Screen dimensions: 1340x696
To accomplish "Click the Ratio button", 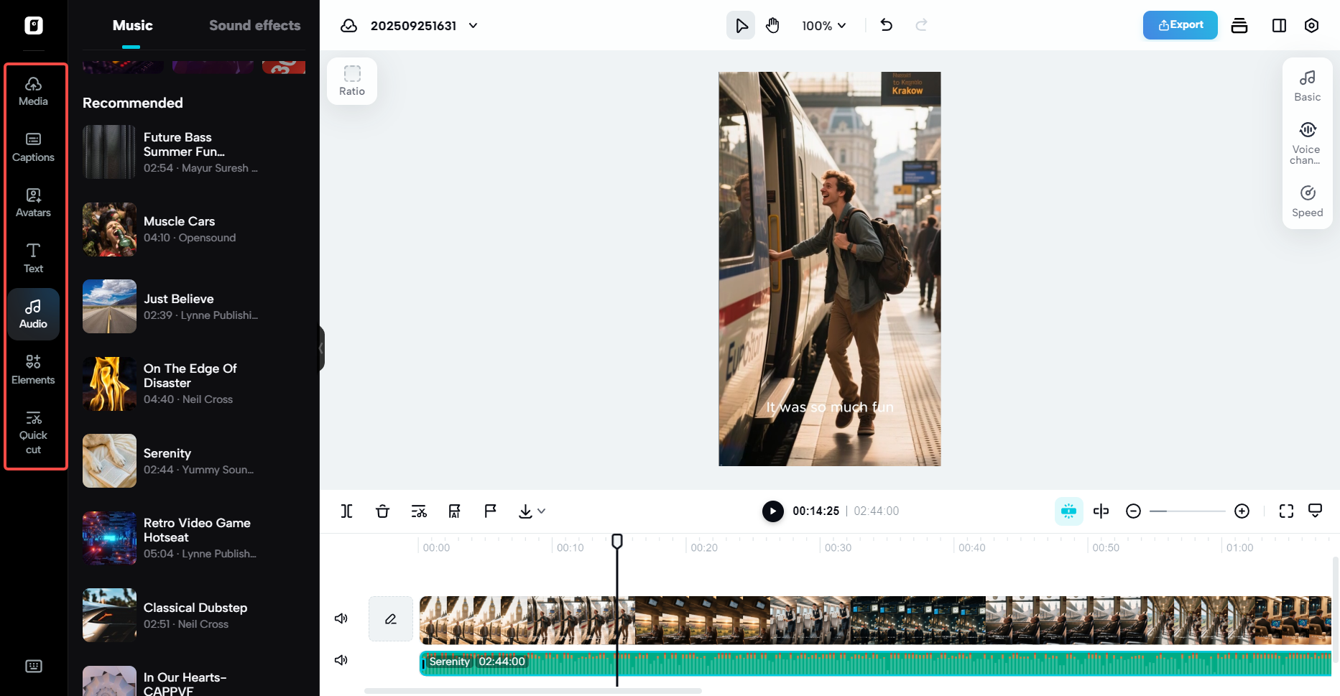I will coord(351,80).
